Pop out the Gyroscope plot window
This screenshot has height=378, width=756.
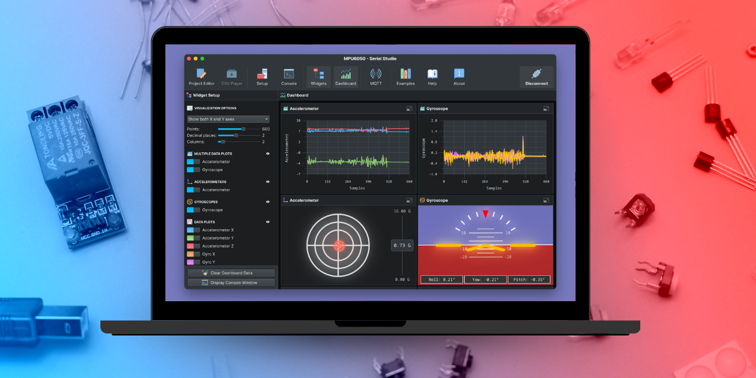tap(546, 109)
